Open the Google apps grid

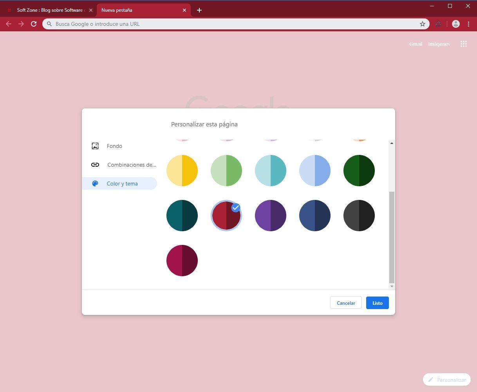[x=464, y=44]
